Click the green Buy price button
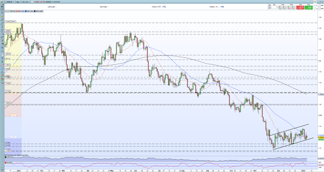Viewport: 324px width, 172px height. point(309,8)
